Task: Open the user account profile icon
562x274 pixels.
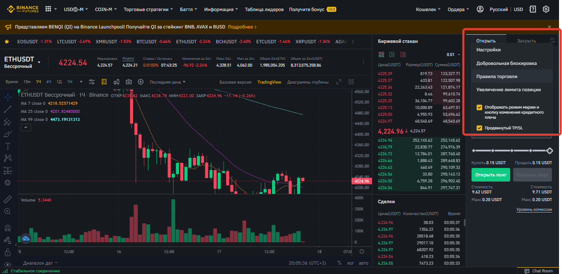Action: [x=480, y=9]
